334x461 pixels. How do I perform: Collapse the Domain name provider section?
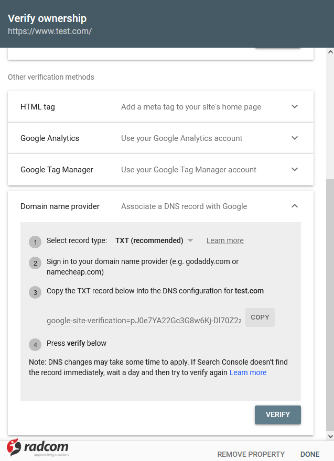[295, 206]
